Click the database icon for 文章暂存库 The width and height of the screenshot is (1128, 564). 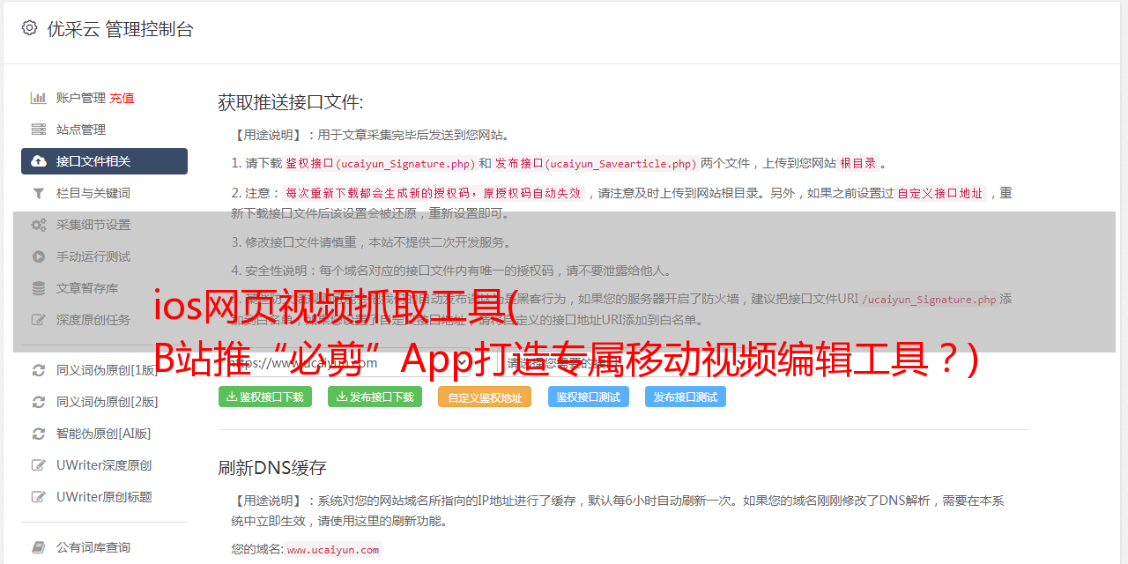pyautogui.click(x=39, y=288)
